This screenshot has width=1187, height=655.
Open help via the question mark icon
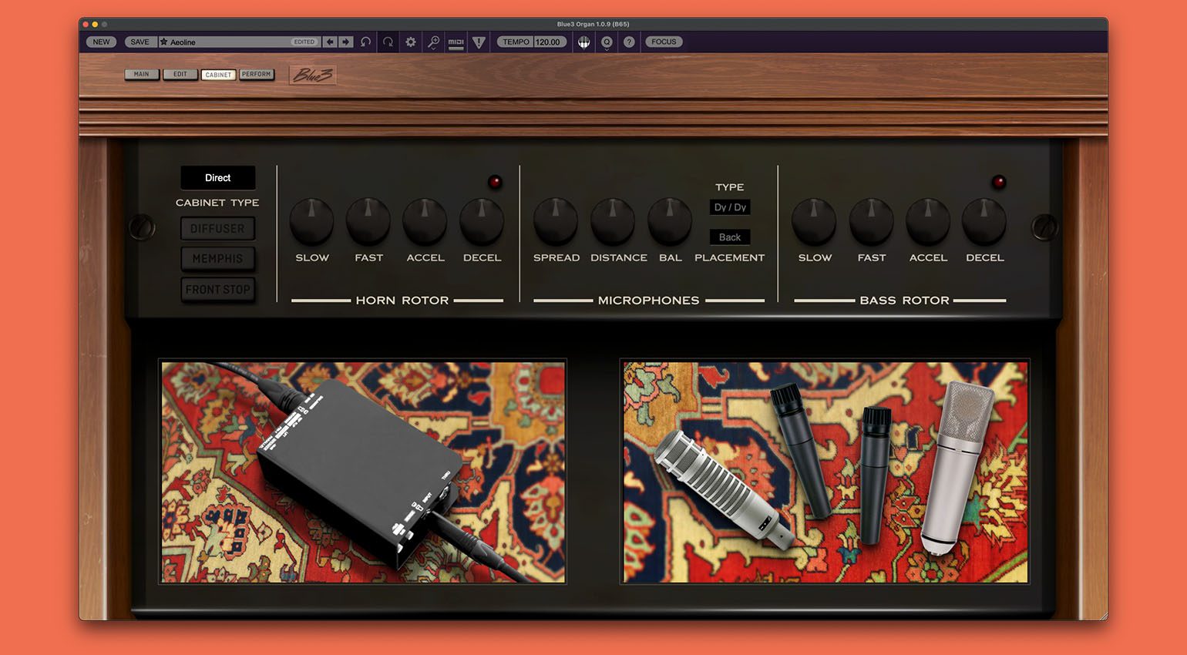coord(629,42)
